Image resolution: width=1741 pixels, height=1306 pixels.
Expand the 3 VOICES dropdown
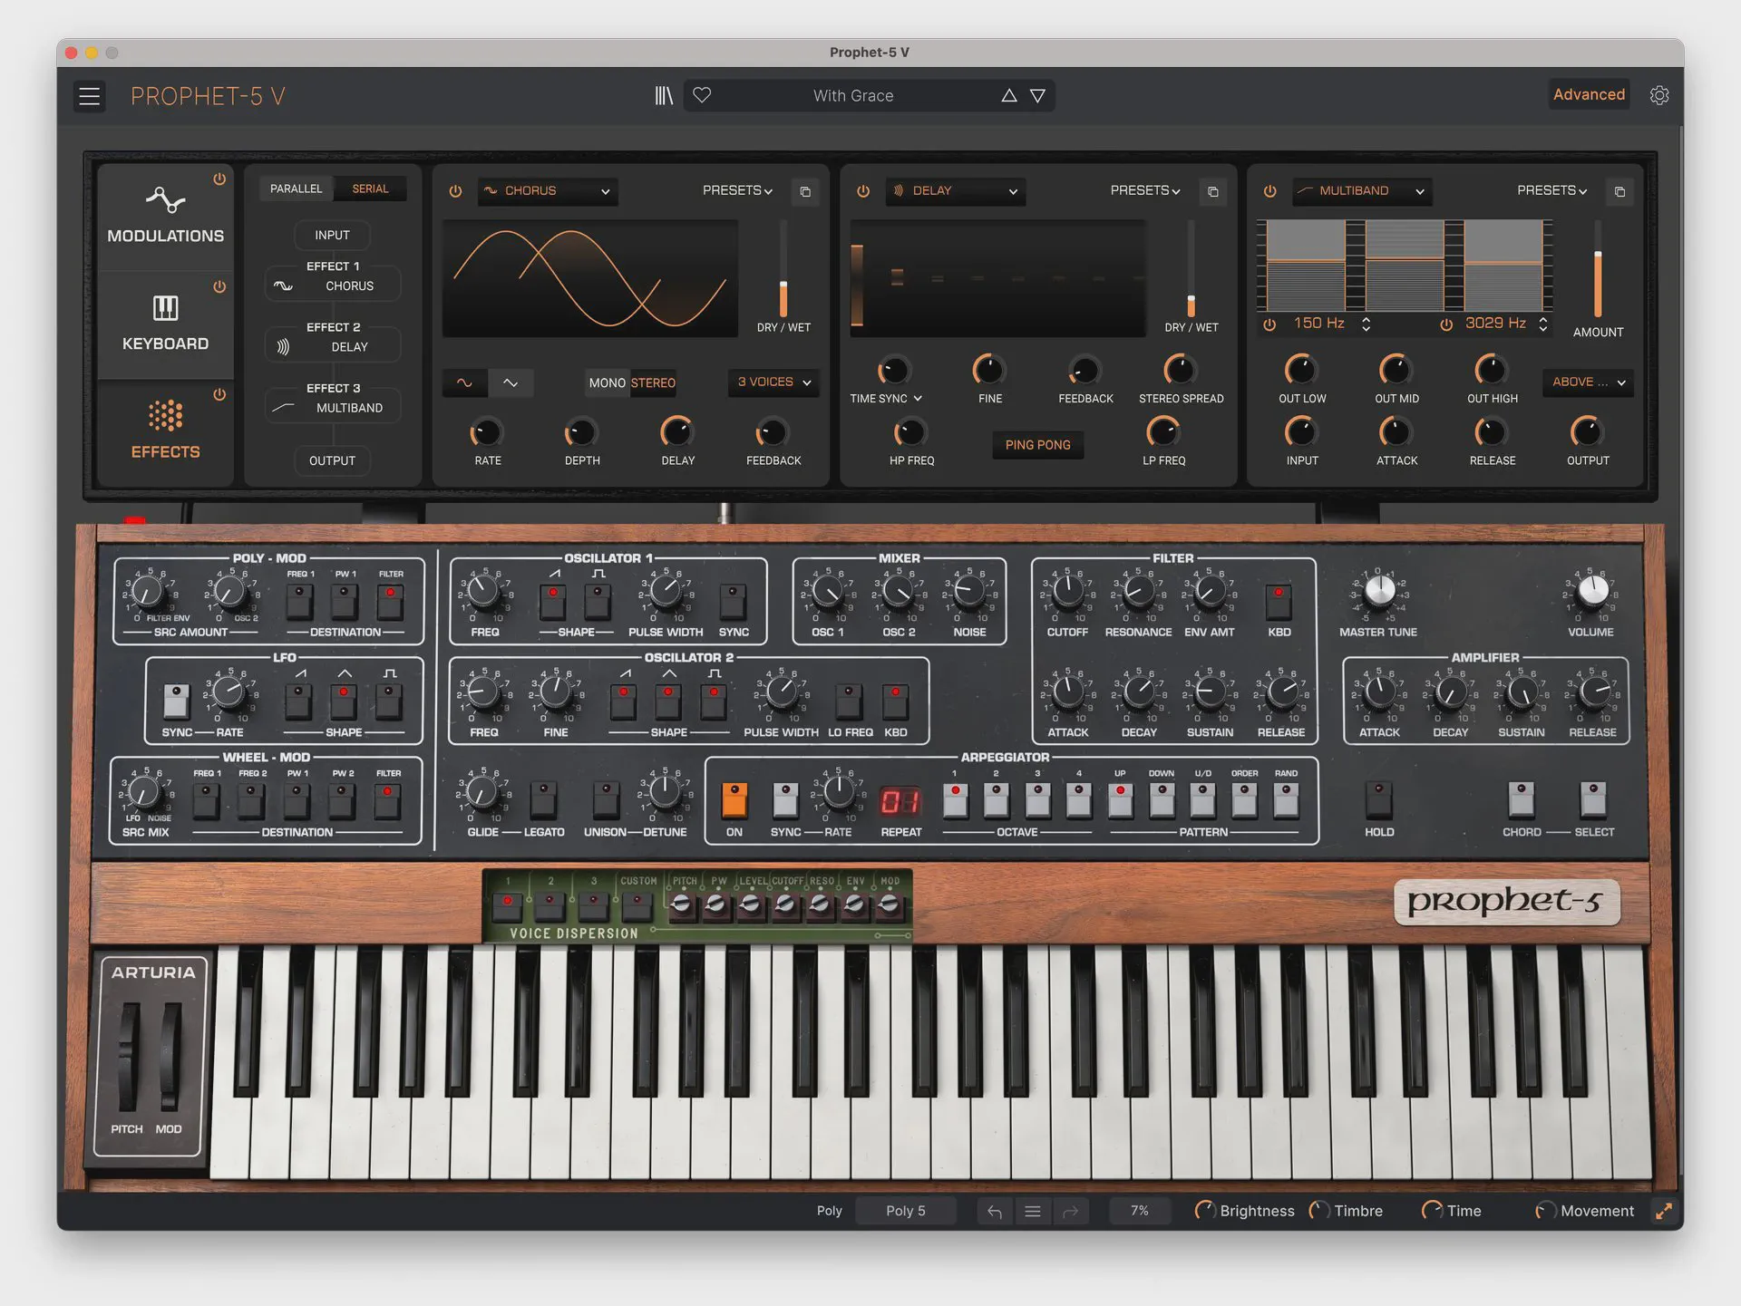[773, 382]
